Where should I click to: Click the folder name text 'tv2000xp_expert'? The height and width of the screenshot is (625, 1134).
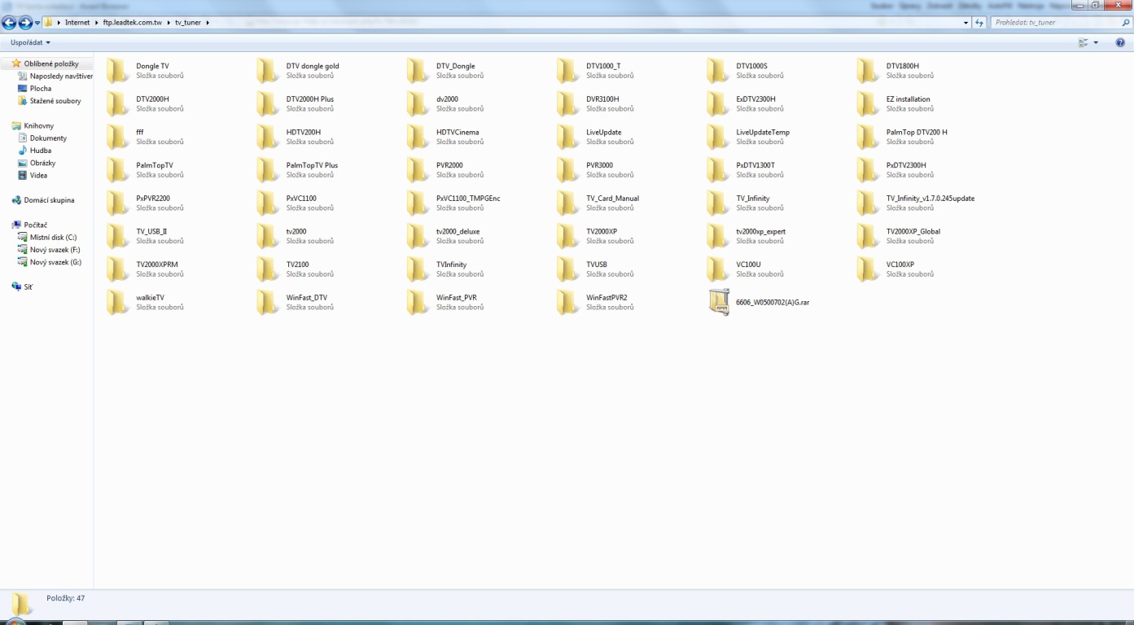coord(761,232)
